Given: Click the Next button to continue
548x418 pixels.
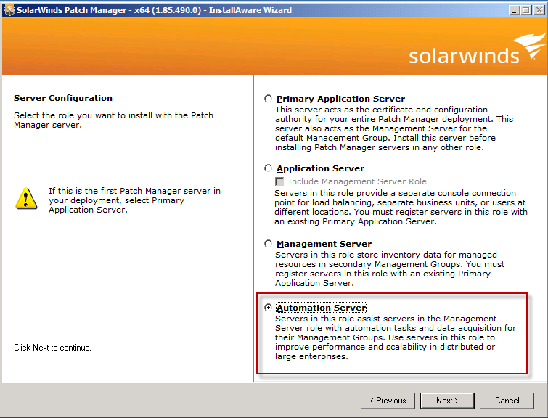Looking at the screenshot, I should (x=447, y=401).
